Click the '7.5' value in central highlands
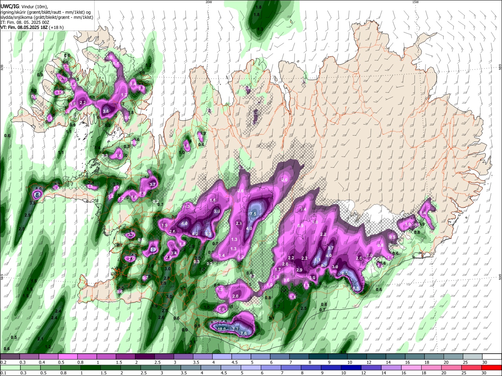The height and width of the screenshot is (376, 502). point(253,214)
